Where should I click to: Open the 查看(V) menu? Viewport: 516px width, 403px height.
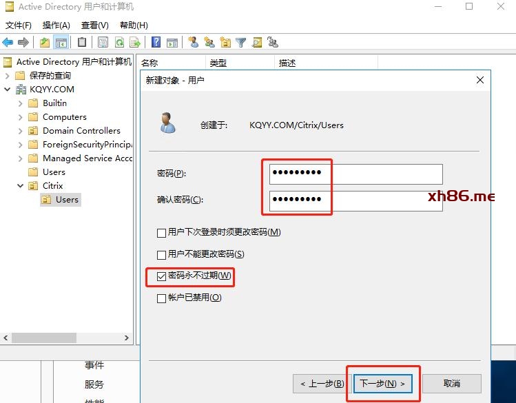pyautogui.click(x=94, y=25)
